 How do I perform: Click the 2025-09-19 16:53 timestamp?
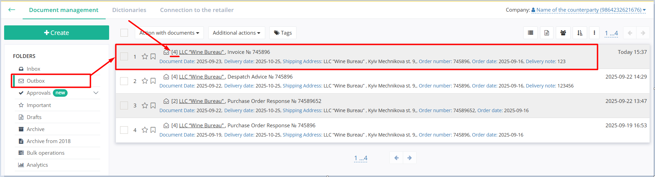626,126
